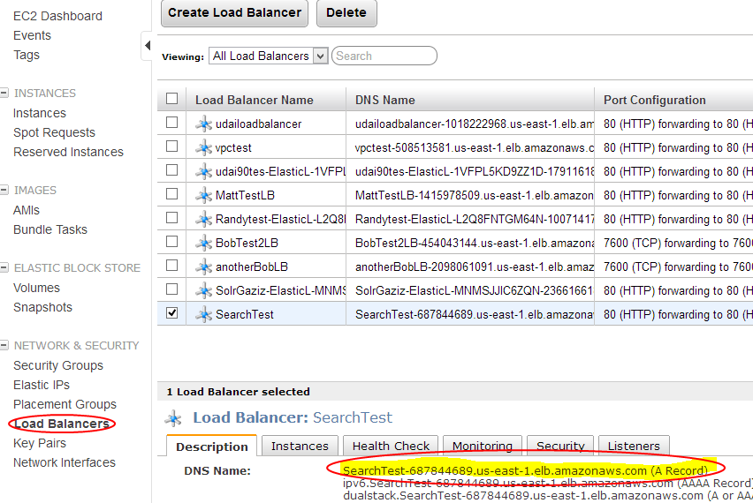Viewport: 753px width, 503px height.
Task: Open Network Interfaces page
Action: (65, 462)
